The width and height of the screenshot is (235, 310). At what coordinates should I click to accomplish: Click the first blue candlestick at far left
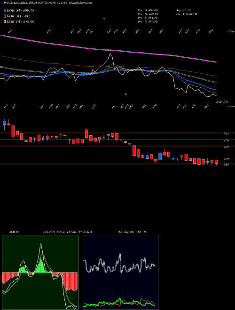tap(4, 123)
